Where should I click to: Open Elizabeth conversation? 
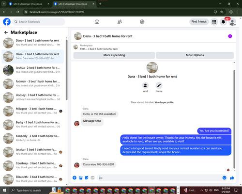click(x=32, y=179)
